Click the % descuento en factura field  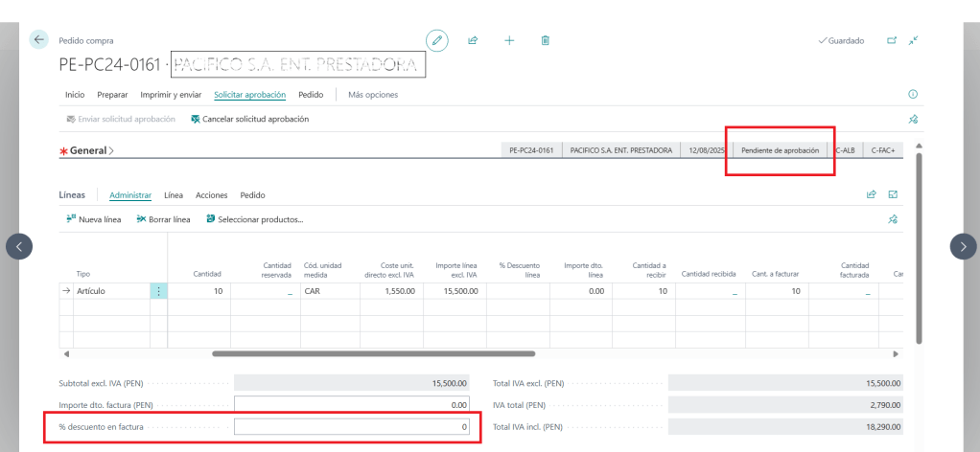pos(353,427)
